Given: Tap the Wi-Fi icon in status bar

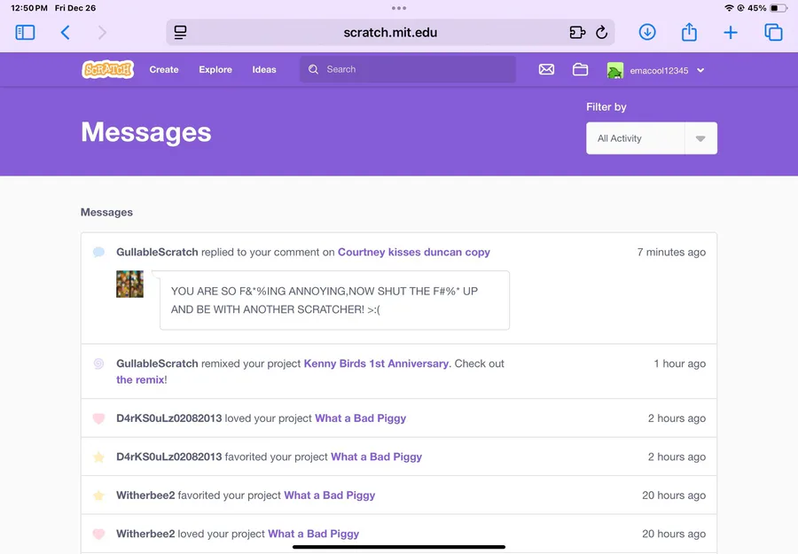Looking at the screenshot, I should click(x=729, y=8).
